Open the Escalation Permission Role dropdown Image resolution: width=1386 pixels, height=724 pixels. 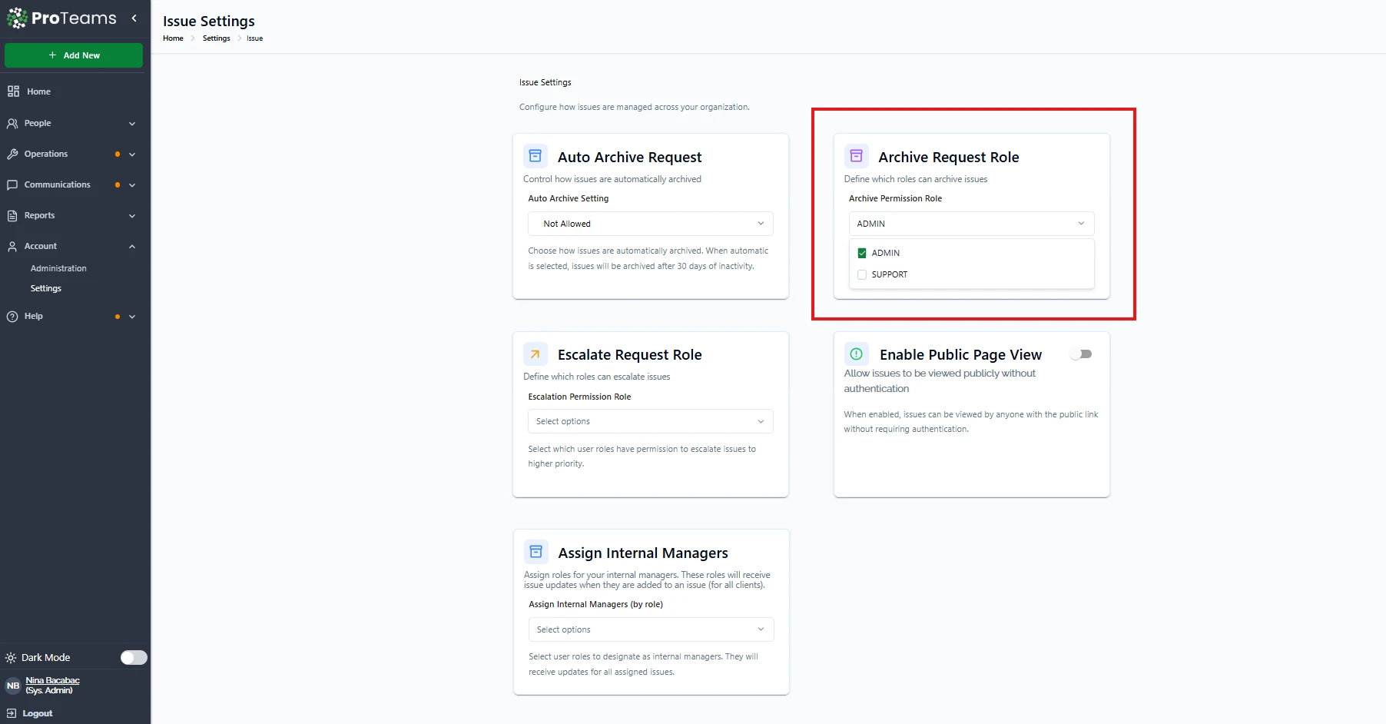(650, 421)
